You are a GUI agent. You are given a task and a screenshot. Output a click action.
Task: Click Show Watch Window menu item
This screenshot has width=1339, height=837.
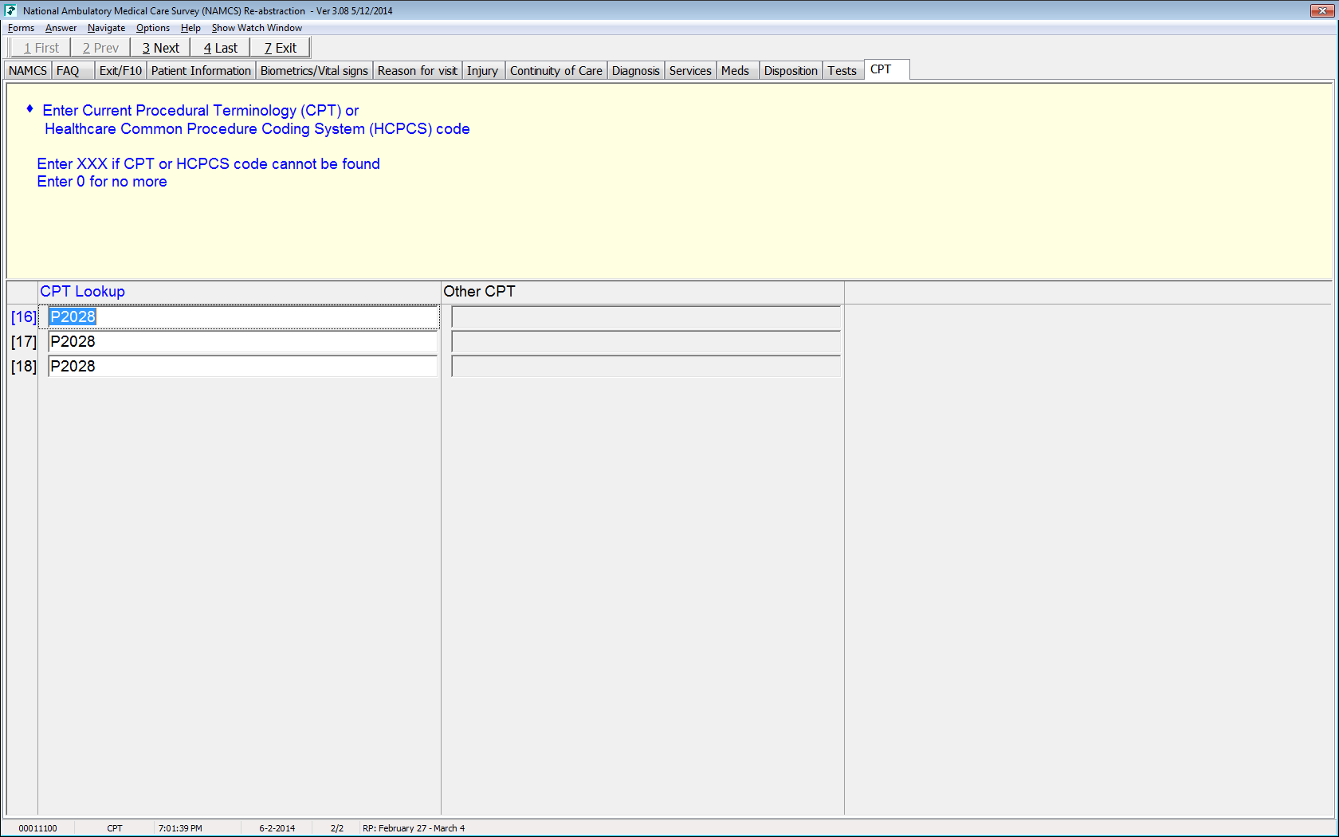[x=257, y=28]
